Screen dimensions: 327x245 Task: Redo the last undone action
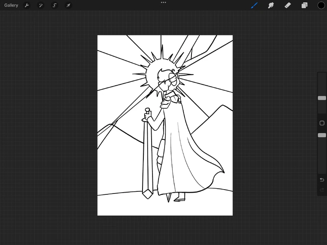[x=322, y=190]
